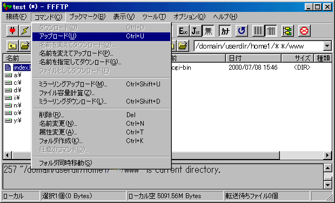Select EUC kanji code button
Viewport: 335px width, 203px height.
tap(183, 31)
